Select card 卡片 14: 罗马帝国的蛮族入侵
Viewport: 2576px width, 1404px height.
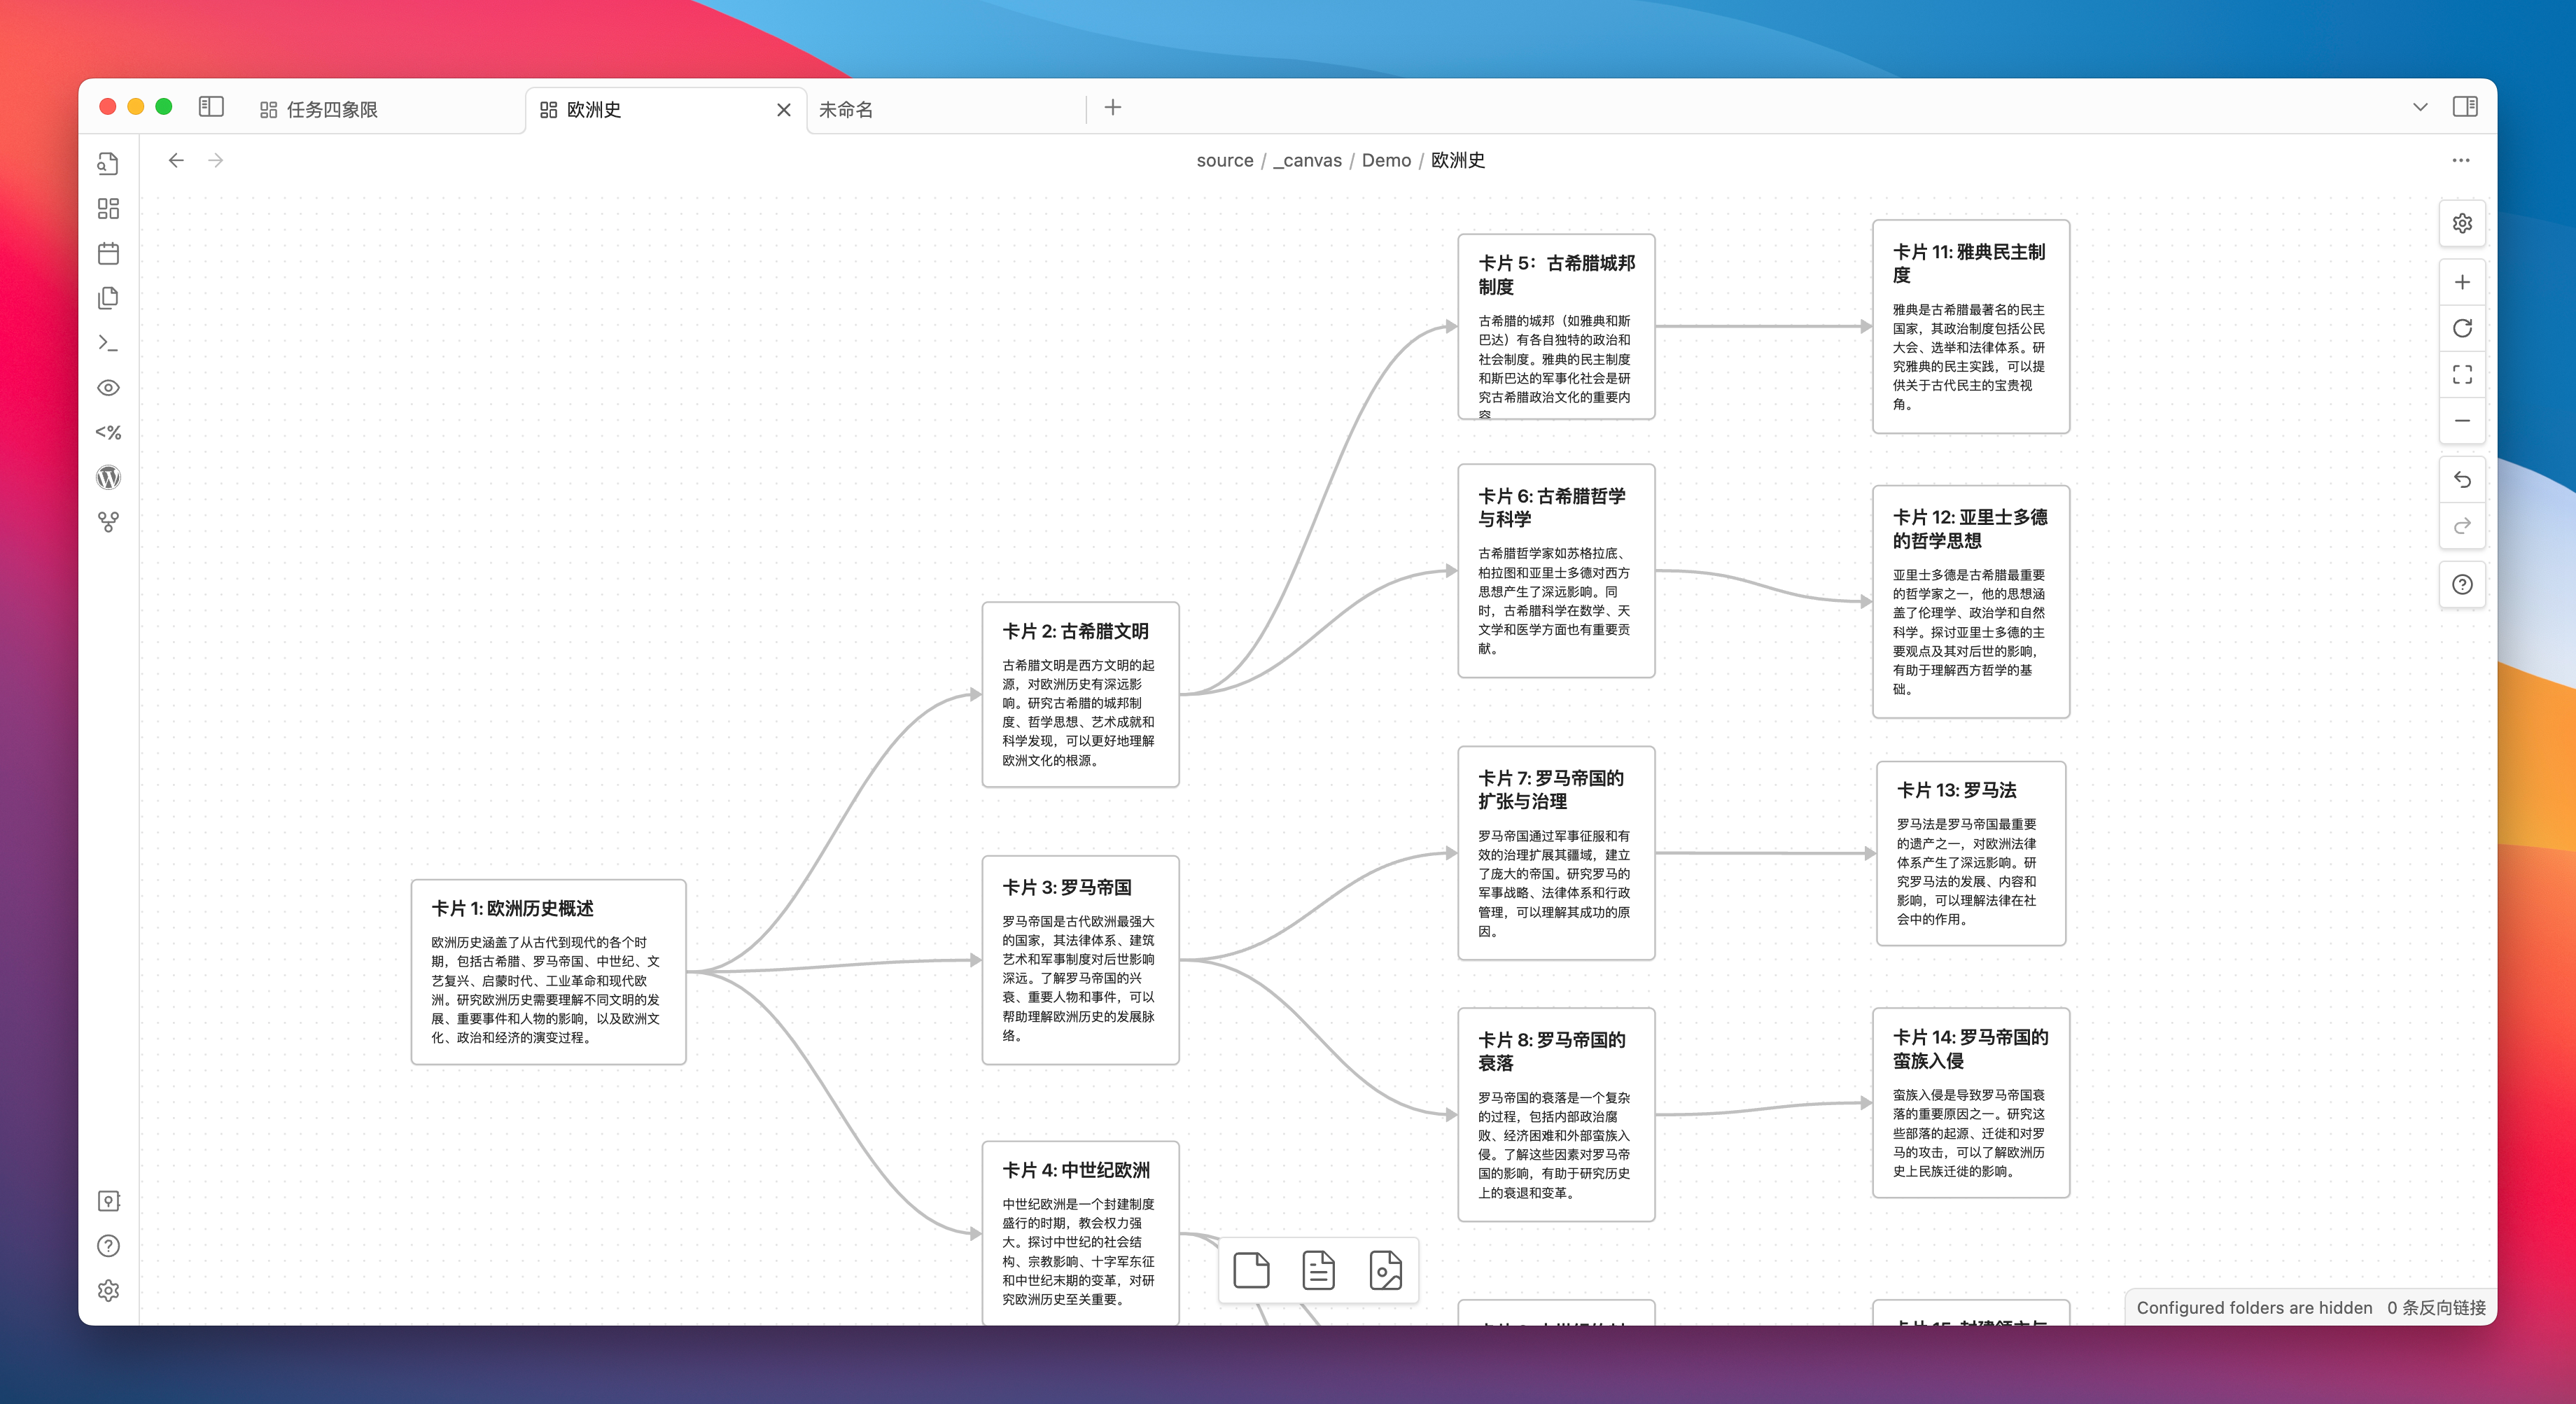pyautogui.click(x=1970, y=1102)
